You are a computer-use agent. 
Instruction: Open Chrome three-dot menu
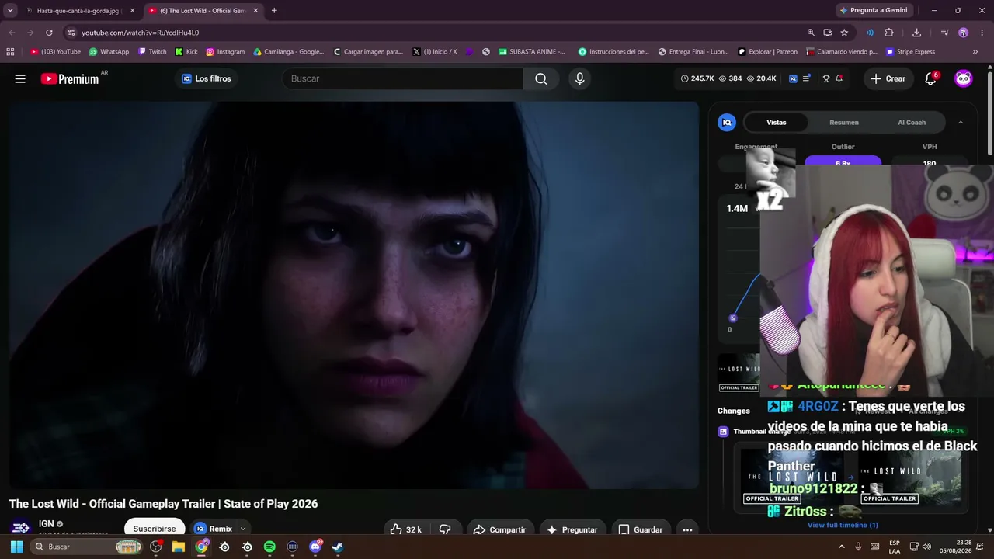[x=982, y=33]
